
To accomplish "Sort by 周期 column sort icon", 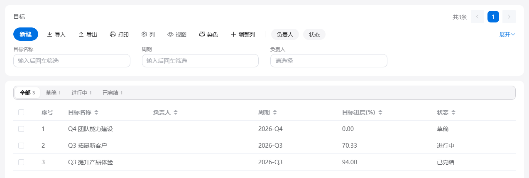I will point(275,112).
